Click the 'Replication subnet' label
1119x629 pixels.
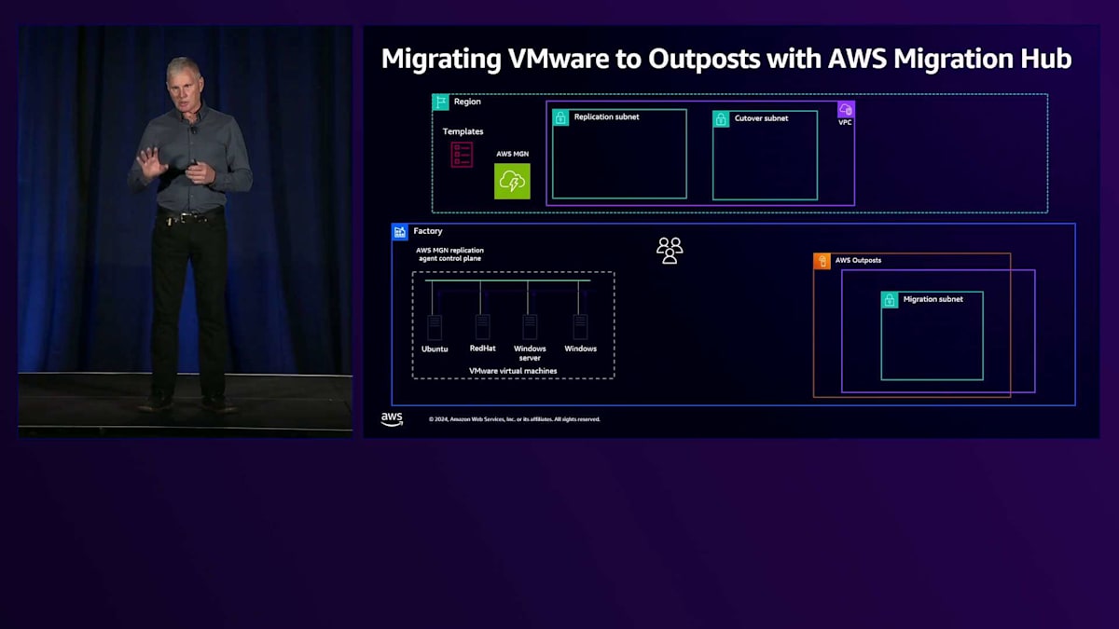coord(607,117)
